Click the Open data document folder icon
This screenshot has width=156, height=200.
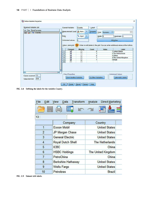[x=41, y=109]
